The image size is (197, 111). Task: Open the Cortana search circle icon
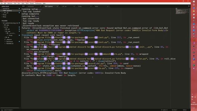pyautogui.click(x=194, y=5)
